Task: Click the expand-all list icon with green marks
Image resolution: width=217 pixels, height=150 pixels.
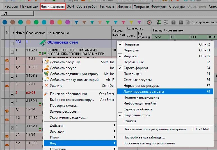Action: click(159, 22)
